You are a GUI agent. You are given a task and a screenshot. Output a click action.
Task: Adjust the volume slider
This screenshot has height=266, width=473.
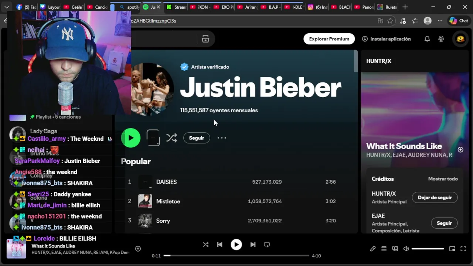tap(428, 249)
